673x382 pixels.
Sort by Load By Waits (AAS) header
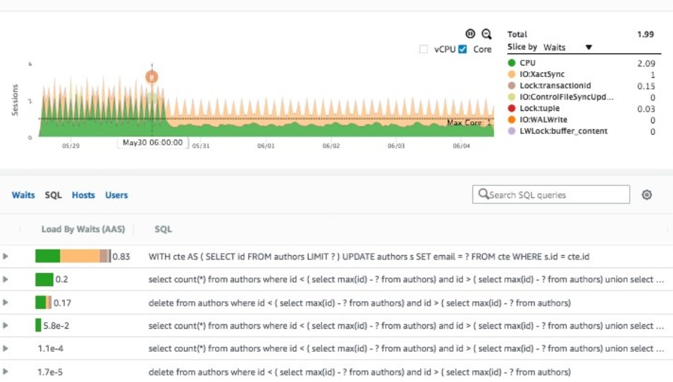83,229
